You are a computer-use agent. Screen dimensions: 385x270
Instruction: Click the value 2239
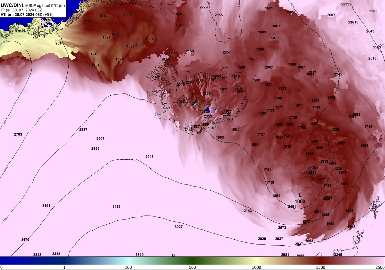click(x=345, y=4)
